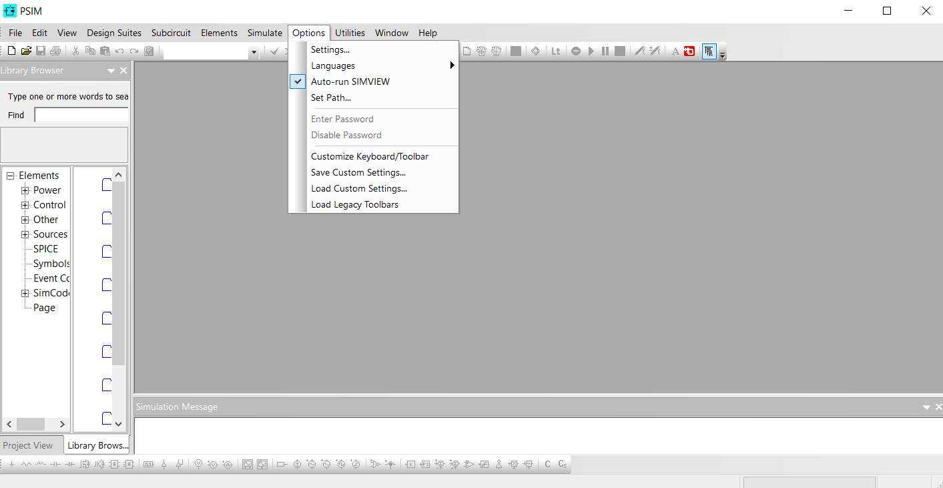Insert a resistor from the element toolbar
The width and height of the screenshot is (943, 488).
pyautogui.click(x=26, y=464)
